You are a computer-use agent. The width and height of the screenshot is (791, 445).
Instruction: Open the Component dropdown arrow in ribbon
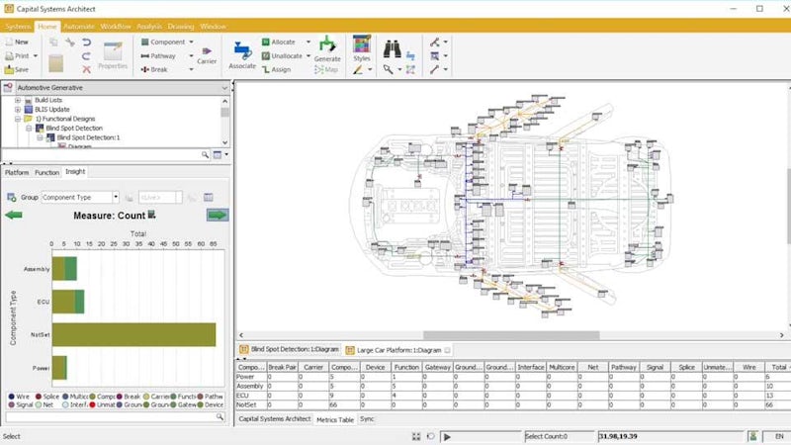[x=191, y=43]
